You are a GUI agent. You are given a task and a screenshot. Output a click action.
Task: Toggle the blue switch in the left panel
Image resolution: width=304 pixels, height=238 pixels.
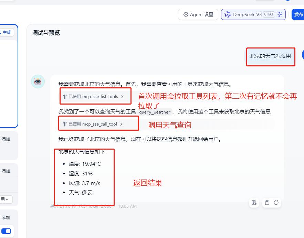tap(6, 231)
